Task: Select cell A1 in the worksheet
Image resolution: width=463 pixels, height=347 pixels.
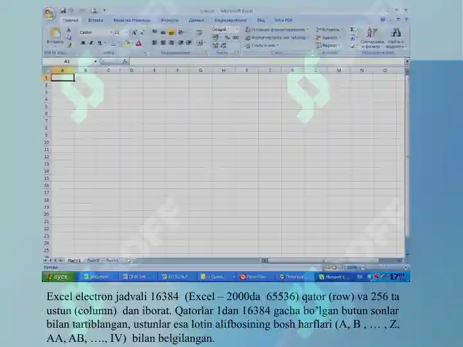Action: click(x=62, y=78)
